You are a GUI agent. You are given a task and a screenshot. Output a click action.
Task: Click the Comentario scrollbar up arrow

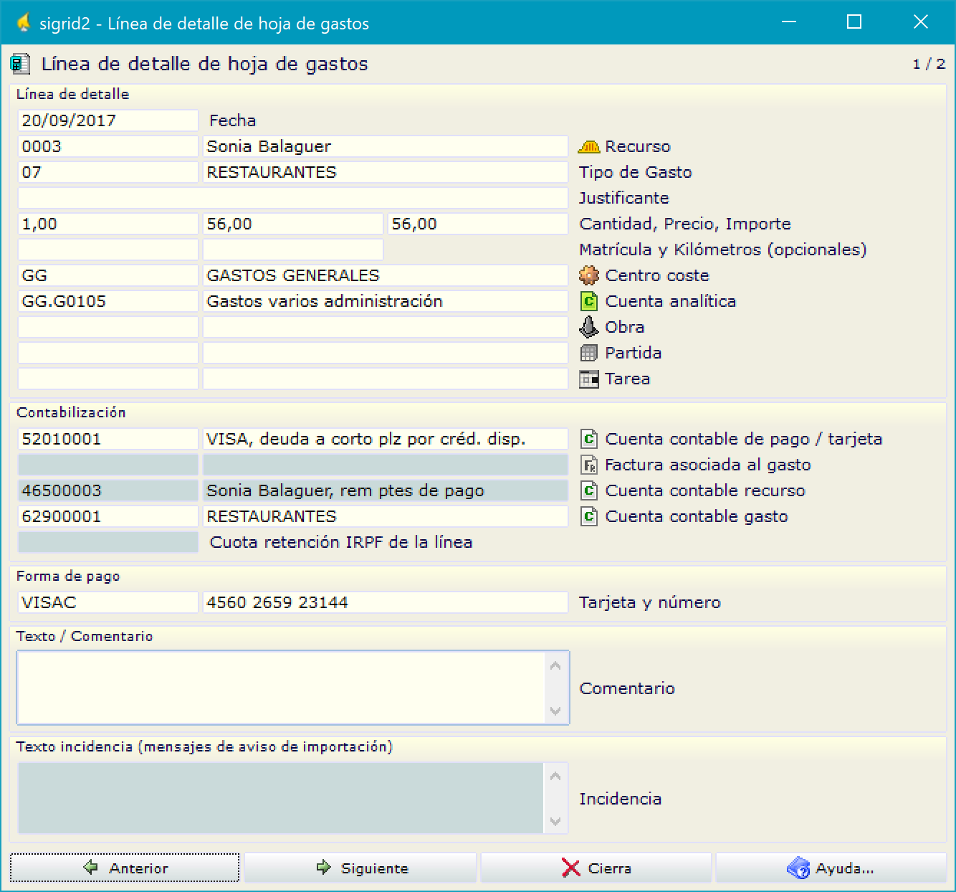[555, 666]
